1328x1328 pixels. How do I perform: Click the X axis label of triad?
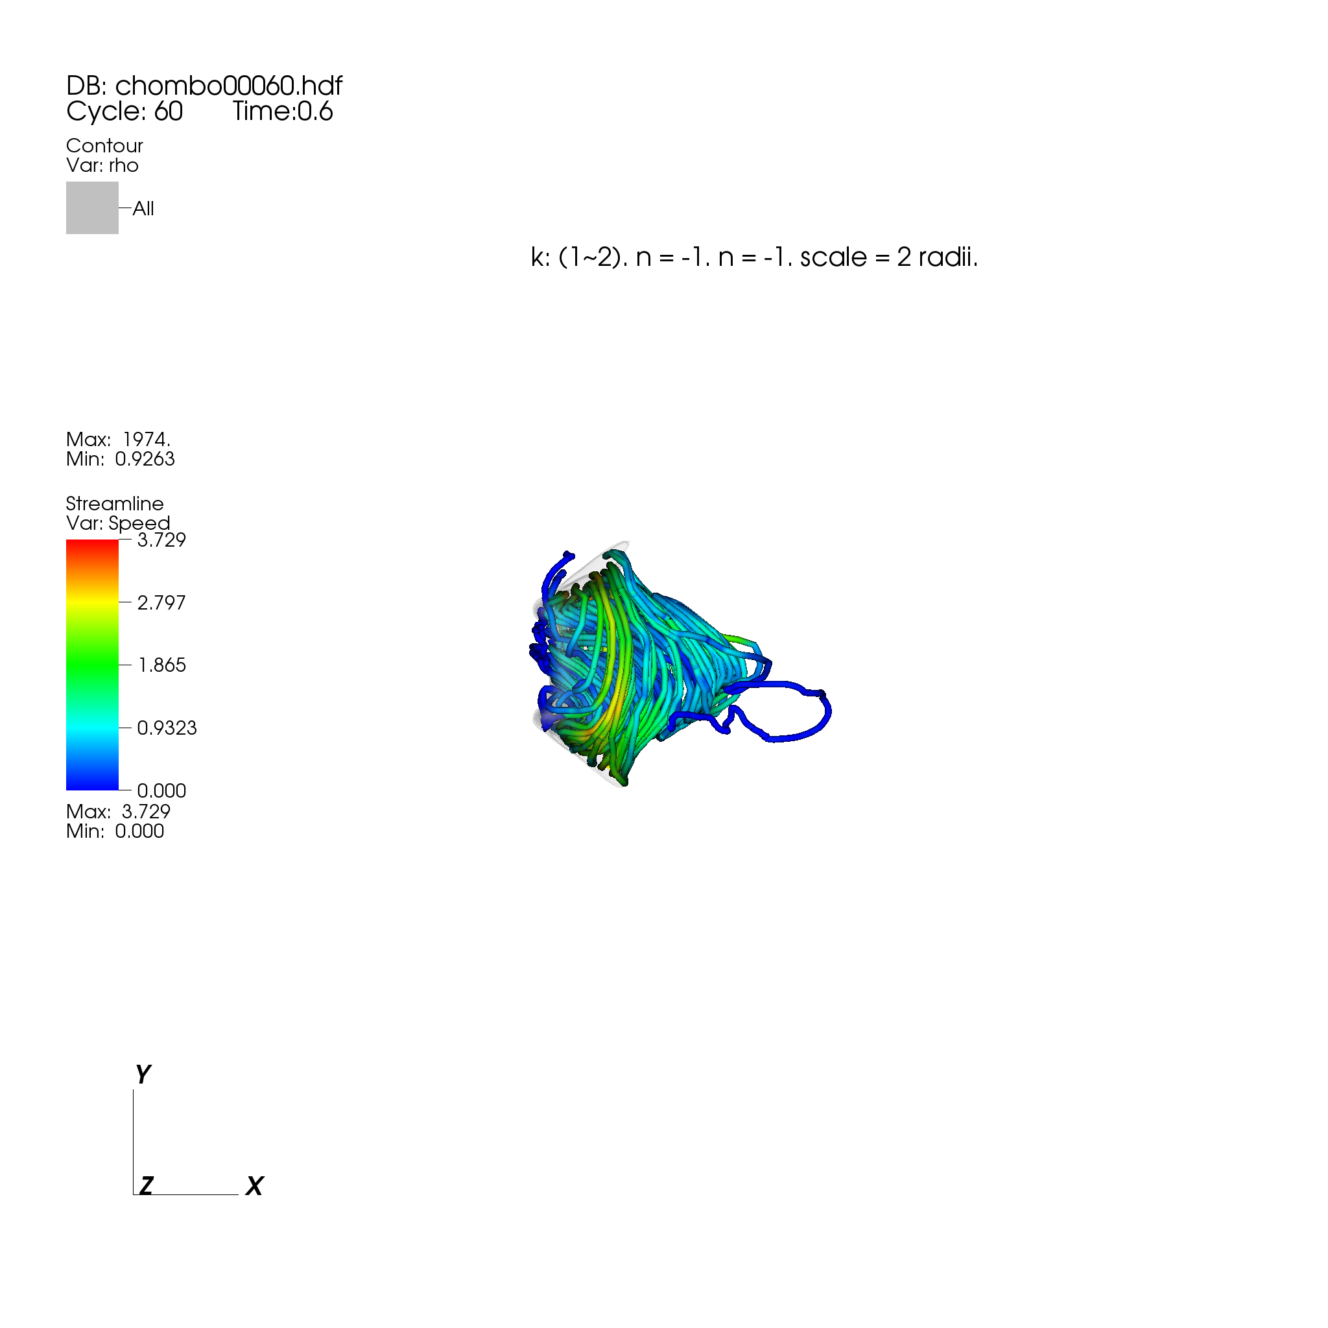(x=254, y=1186)
